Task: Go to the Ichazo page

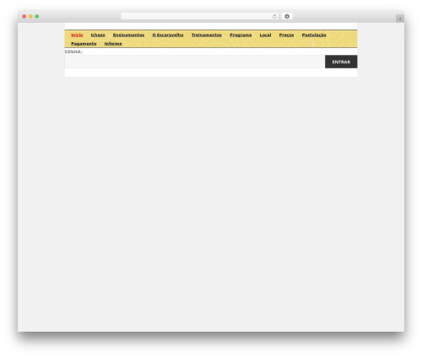Action: tap(98, 35)
